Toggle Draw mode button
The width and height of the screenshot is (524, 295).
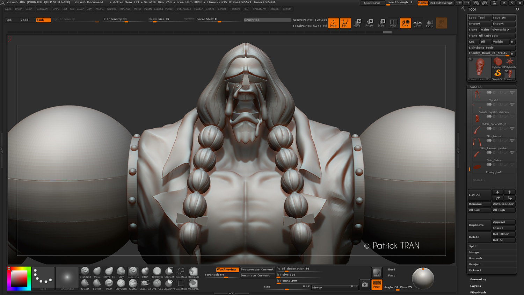pyautogui.click(x=333, y=23)
